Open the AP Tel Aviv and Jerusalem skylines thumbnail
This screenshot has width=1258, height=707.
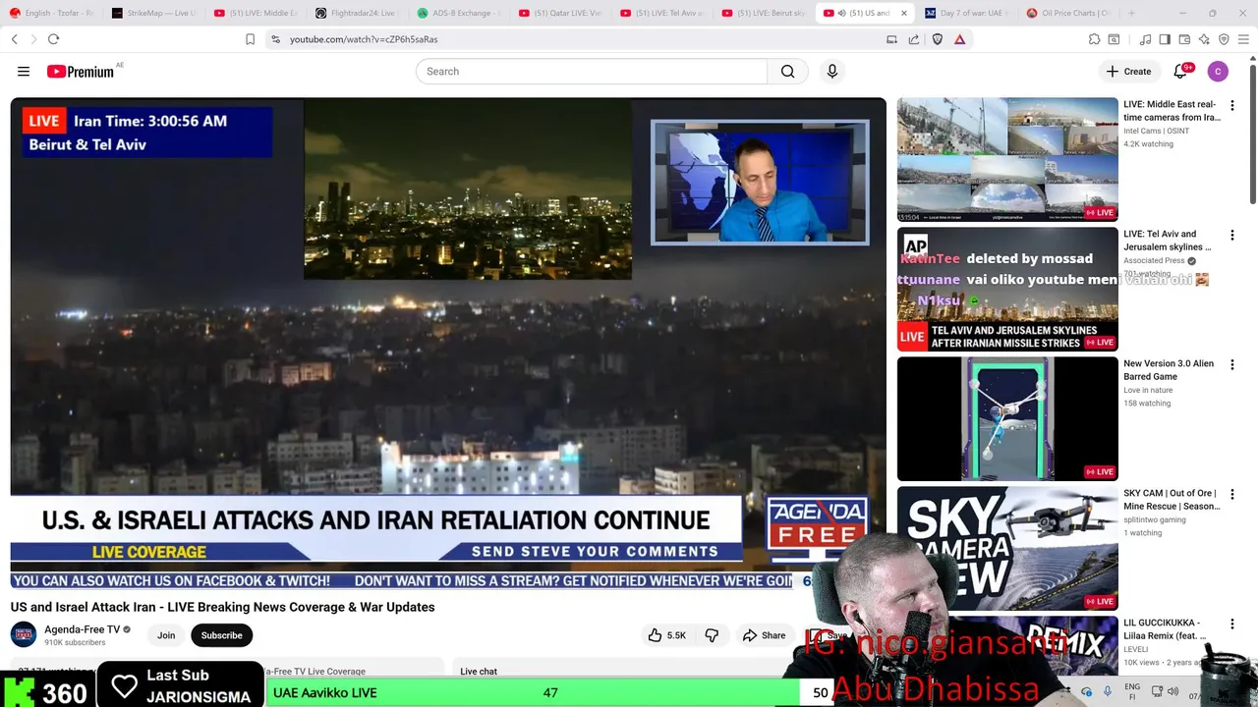coord(1007,289)
